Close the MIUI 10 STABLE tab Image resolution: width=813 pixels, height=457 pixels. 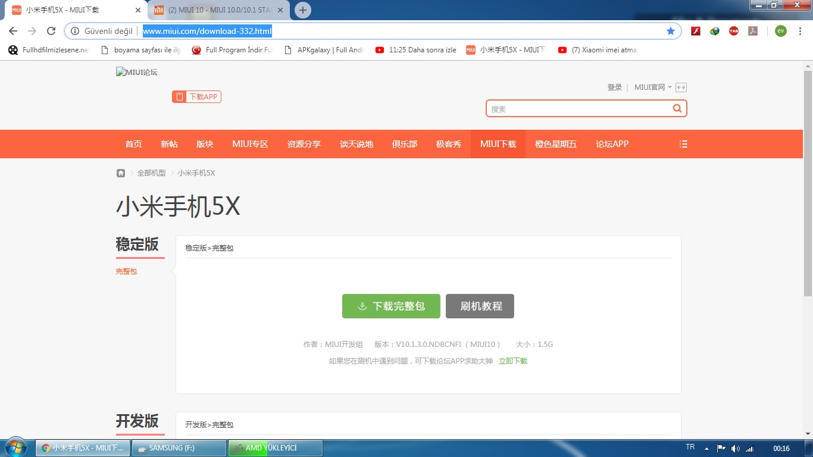[x=280, y=10]
